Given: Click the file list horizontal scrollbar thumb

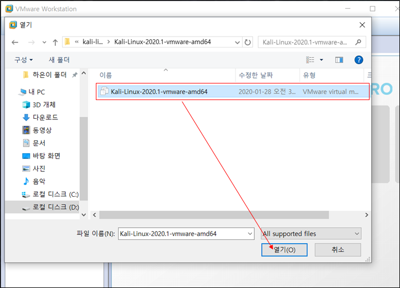Looking at the screenshot, I should (214, 215).
